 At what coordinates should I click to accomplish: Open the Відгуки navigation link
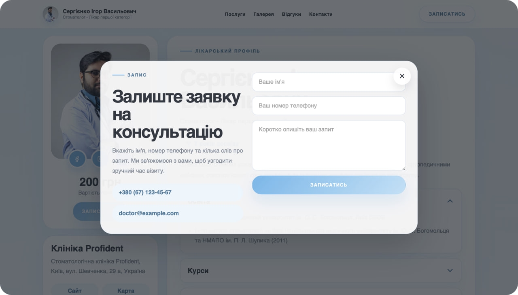click(291, 14)
